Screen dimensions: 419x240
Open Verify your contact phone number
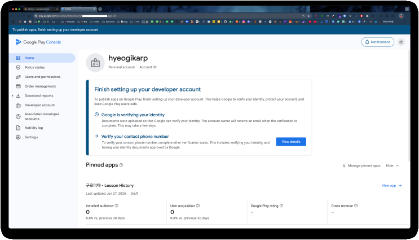[x=135, y=137]
